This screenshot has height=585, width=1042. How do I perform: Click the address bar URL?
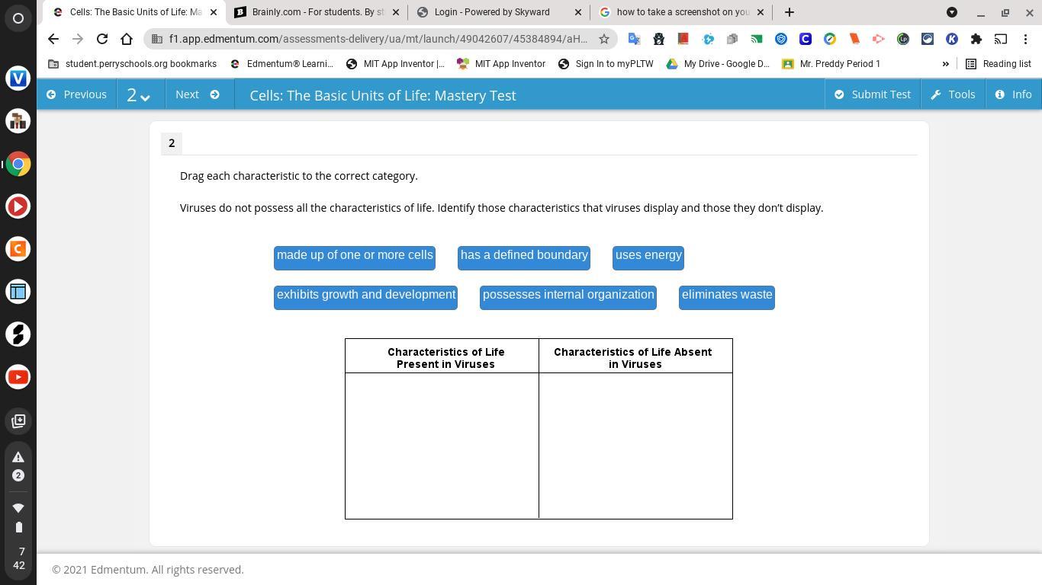[378, 39]
